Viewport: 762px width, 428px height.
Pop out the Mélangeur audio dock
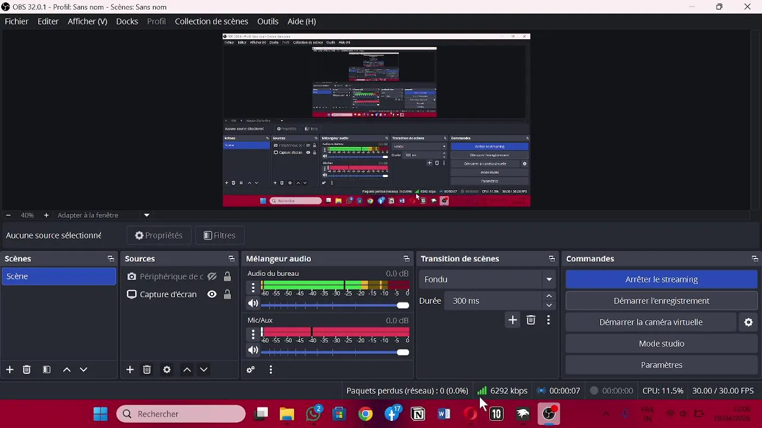407,259
